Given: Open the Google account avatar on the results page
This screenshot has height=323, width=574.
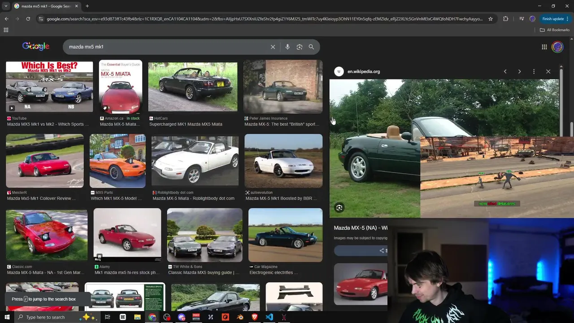Looking at the screenshot, I should pyautogui.click(x=557, y=47).
